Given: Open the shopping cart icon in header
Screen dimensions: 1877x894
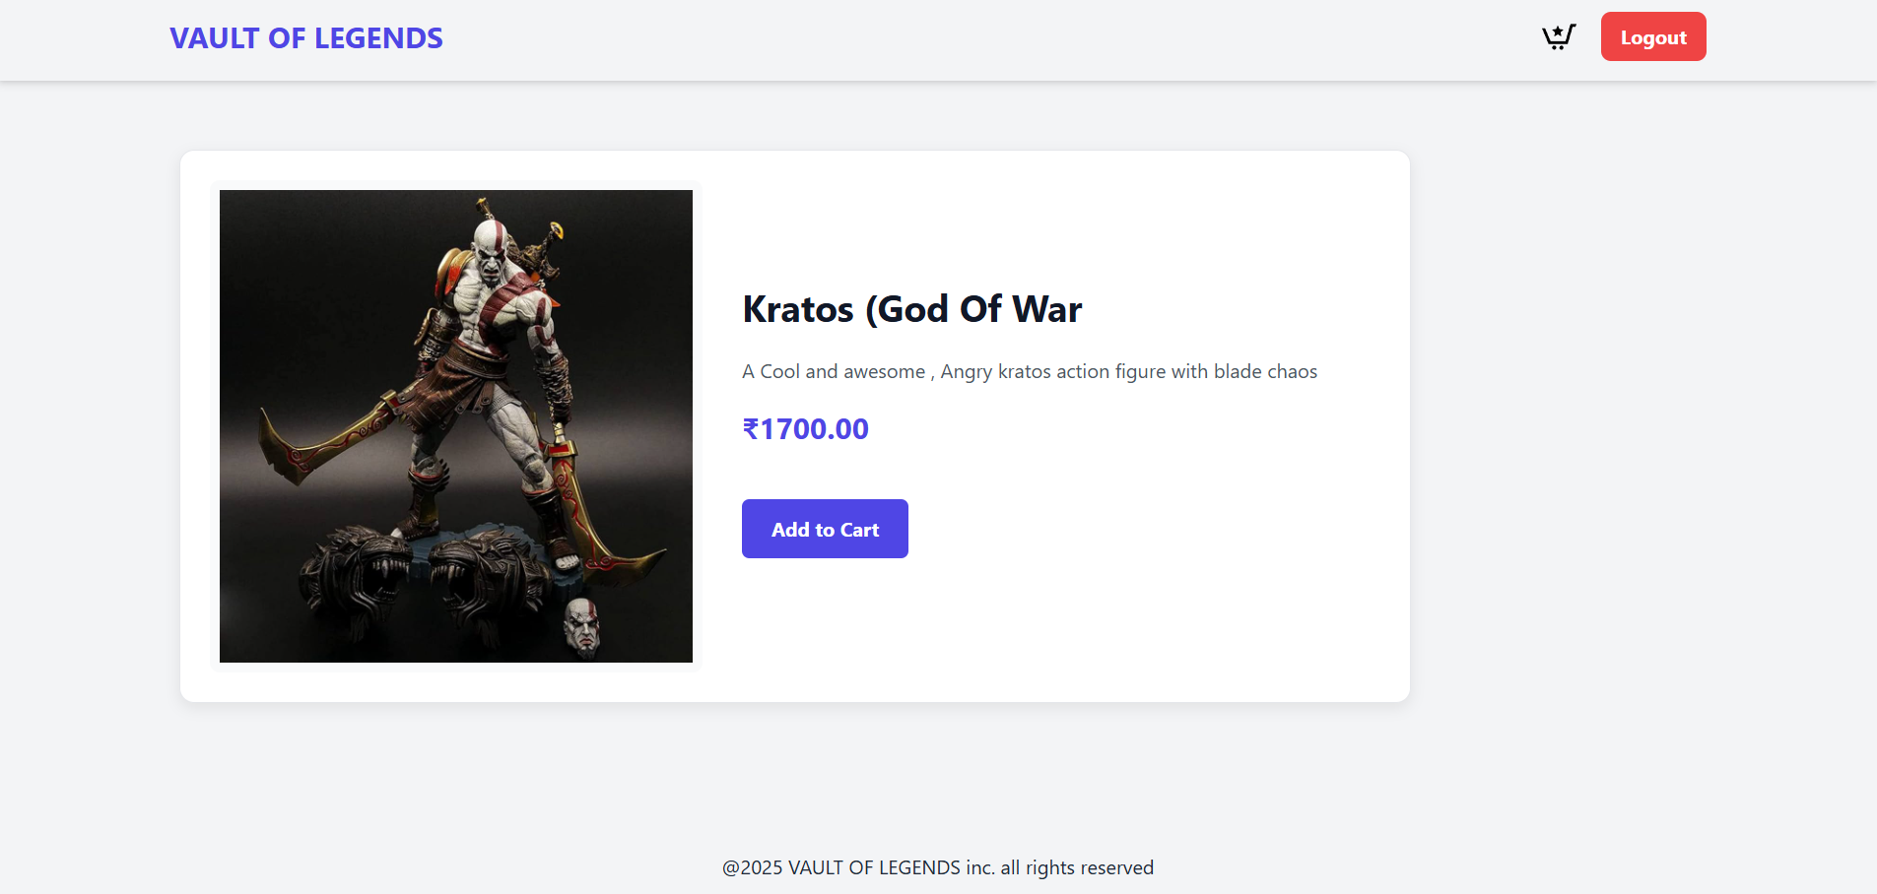Looking at the screenshot, I should (1558, 37).
